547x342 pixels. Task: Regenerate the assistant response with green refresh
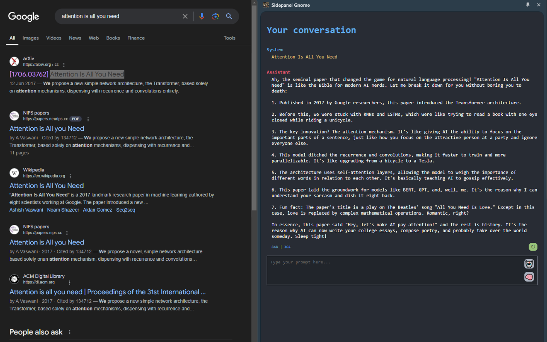533,247
